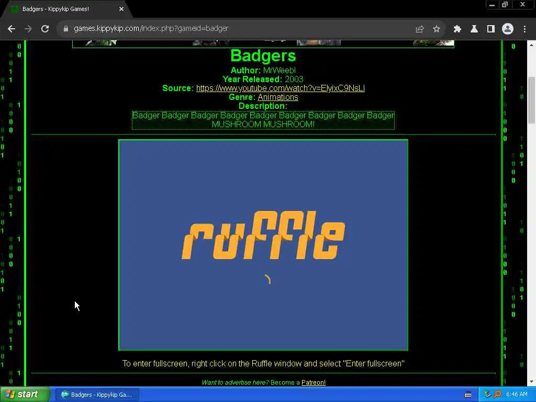Open the Windows Start menu
Viewport: 536px width, 402px height.
click(25, 395)
